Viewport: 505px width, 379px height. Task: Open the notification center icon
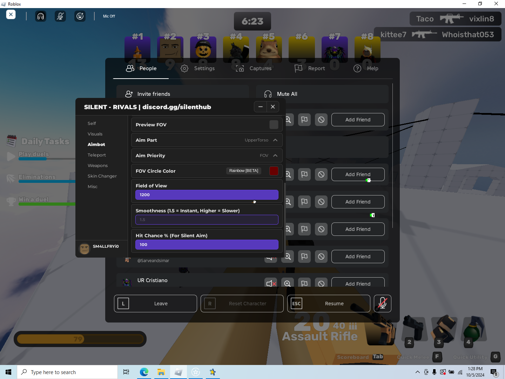click(494, 372)
